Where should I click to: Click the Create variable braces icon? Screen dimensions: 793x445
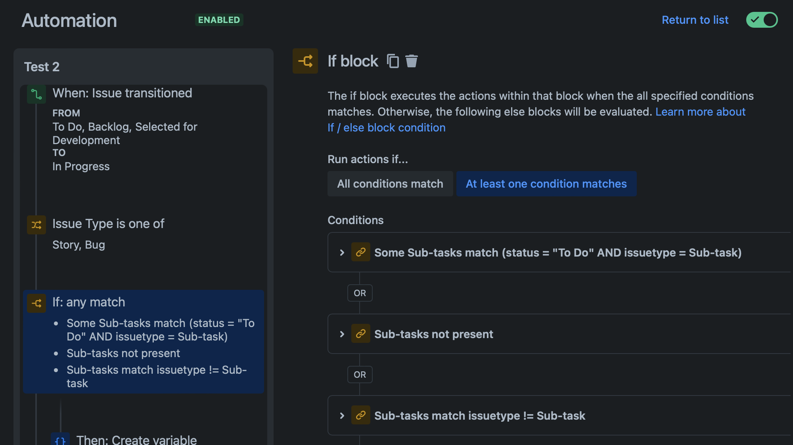[60, 440]
